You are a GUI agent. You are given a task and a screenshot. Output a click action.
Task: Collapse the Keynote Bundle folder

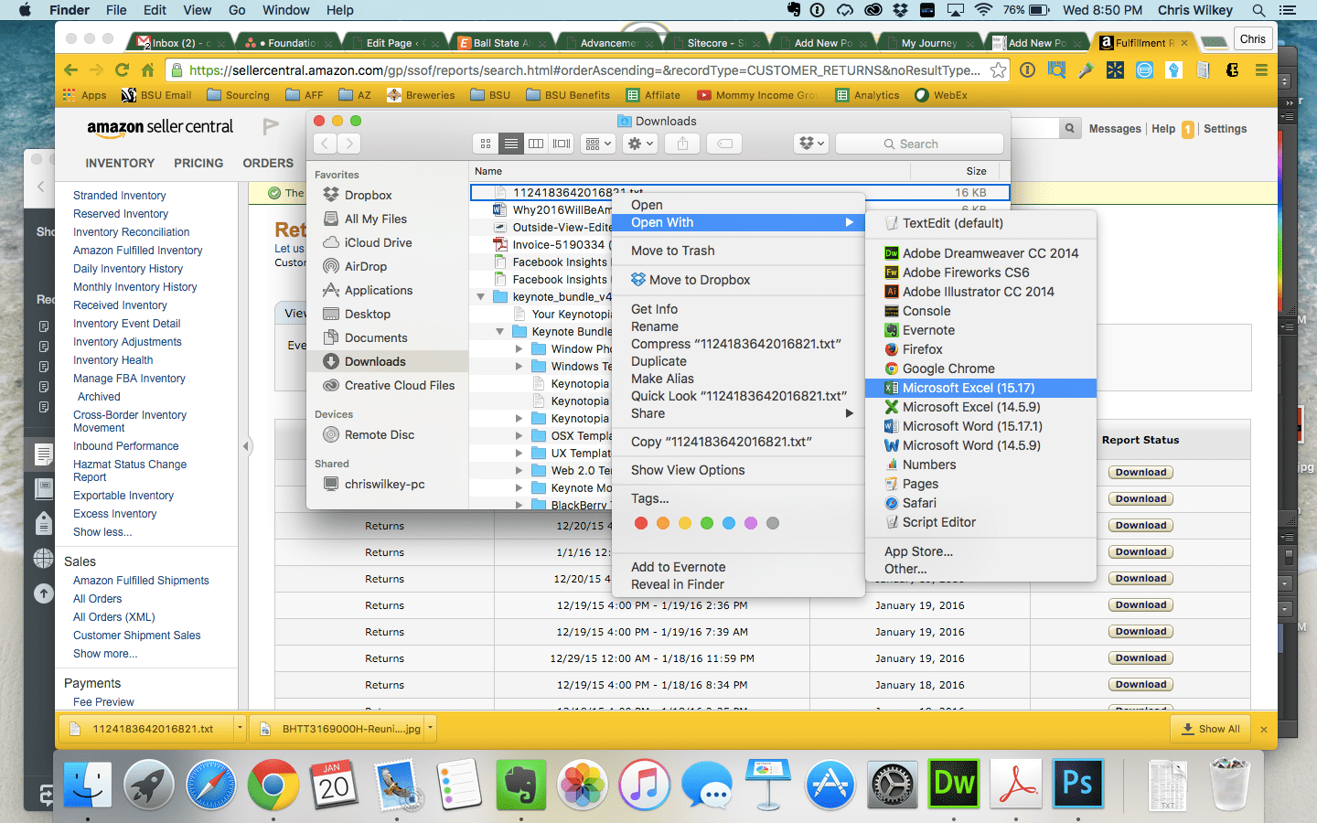pyautogui.click(x=499, y=332)
